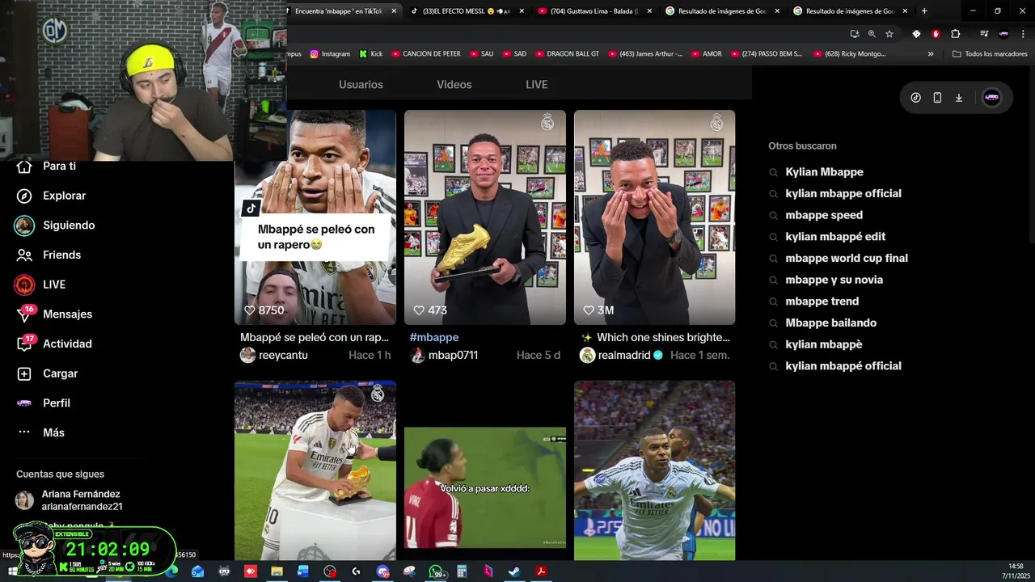Click the TikTok coins icon in top-right pill
This screenshot has width=1035, height=582.
[915, 98]
